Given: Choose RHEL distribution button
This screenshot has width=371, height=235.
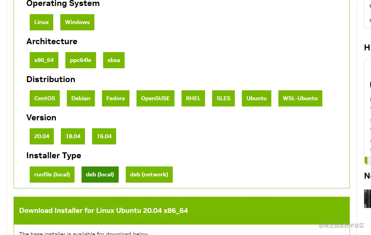Looking at the screenshot, I should (193, 98).
